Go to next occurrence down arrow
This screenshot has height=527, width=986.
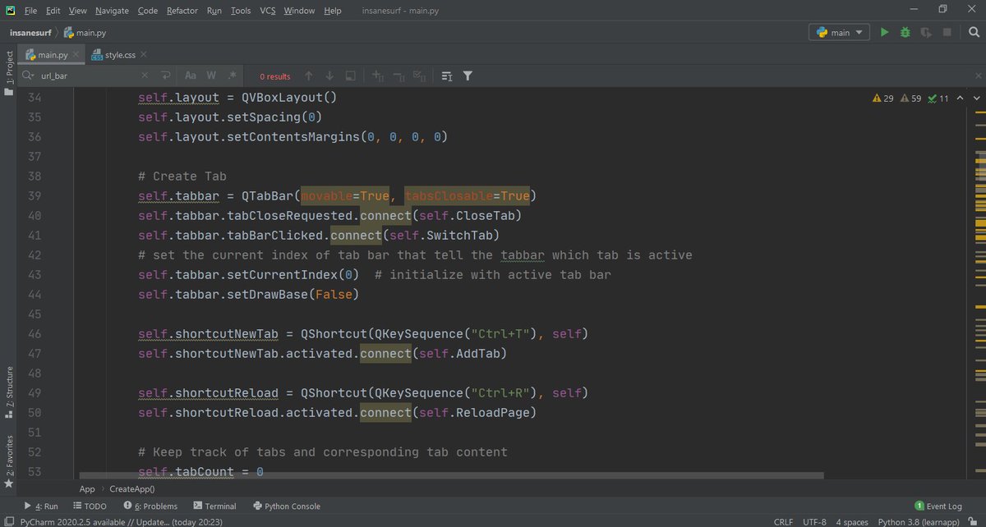tap(329, 76)
